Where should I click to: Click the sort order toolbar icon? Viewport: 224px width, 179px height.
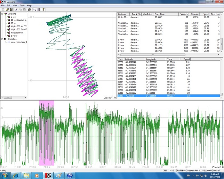click(35, 10)
